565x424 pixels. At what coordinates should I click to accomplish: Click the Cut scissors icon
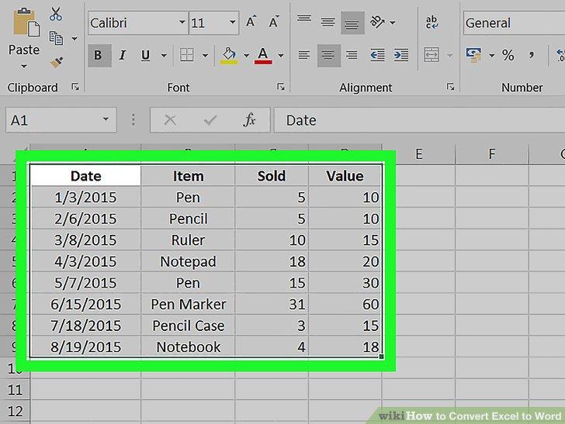[56, 14]
